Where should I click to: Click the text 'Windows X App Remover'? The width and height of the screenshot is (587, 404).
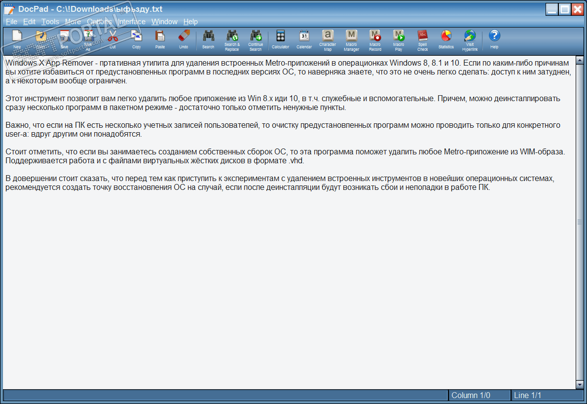click(x=49, y=63)
